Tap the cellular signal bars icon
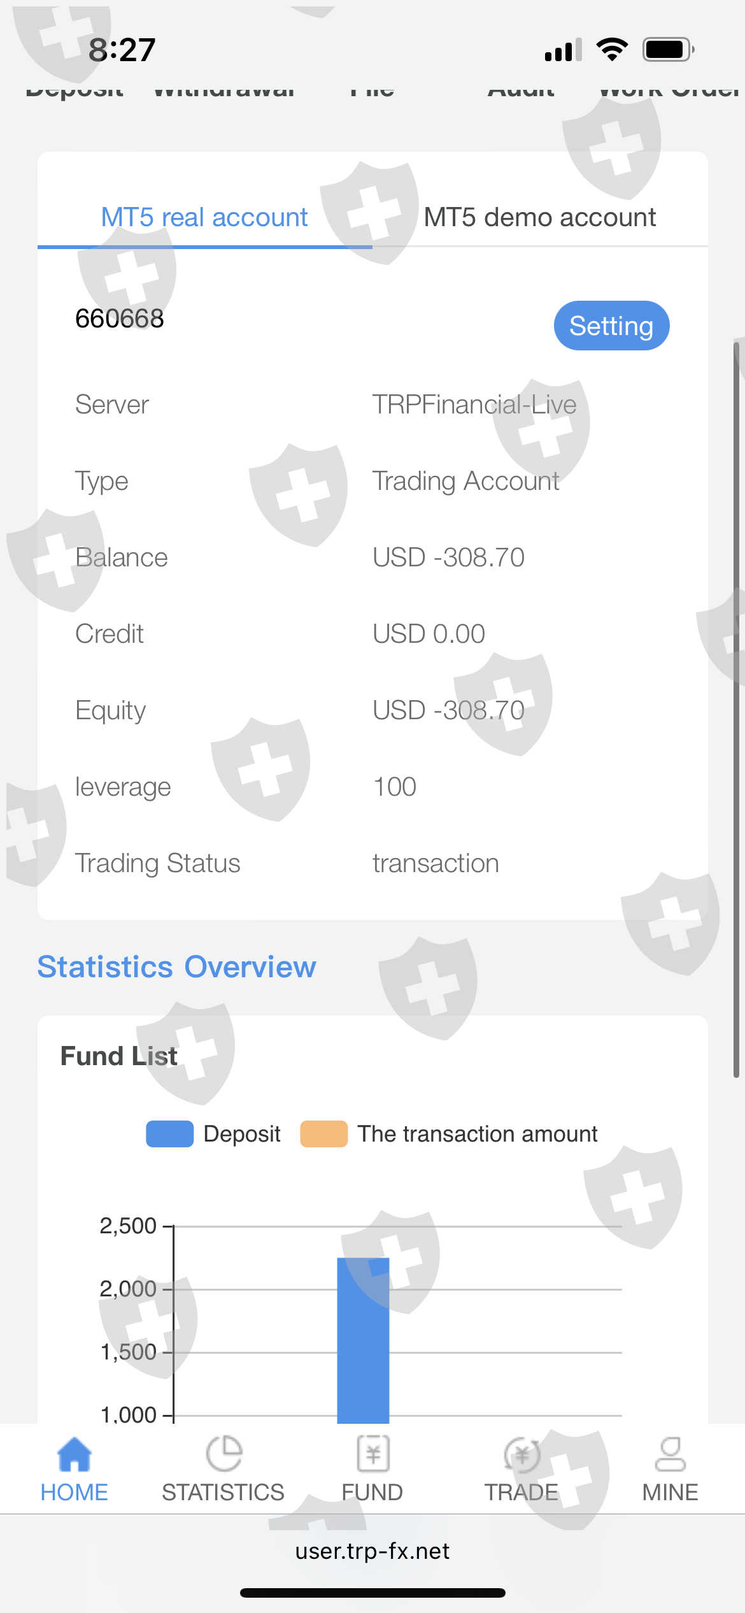This screenshot has width=745, height=1613. [x=563, y=50]
